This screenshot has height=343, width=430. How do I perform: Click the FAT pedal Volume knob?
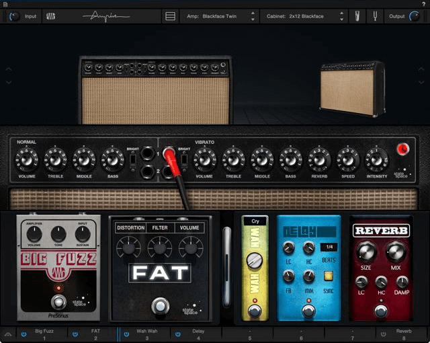pyautogui.click(x=191, y=247)
